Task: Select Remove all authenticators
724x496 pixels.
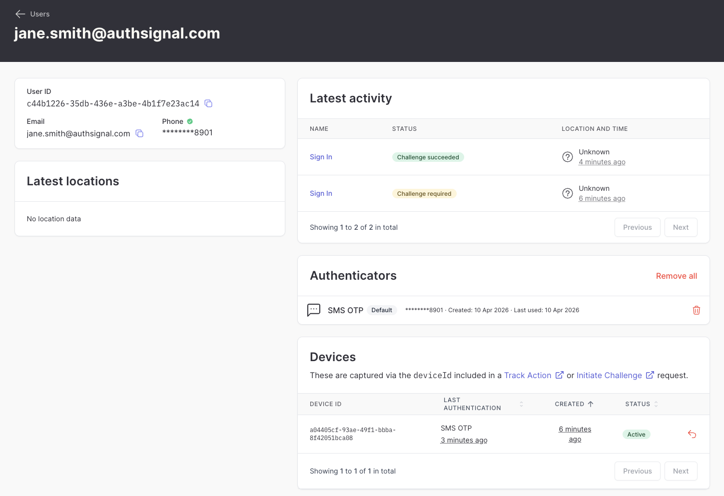Action: tap(676, 276)
